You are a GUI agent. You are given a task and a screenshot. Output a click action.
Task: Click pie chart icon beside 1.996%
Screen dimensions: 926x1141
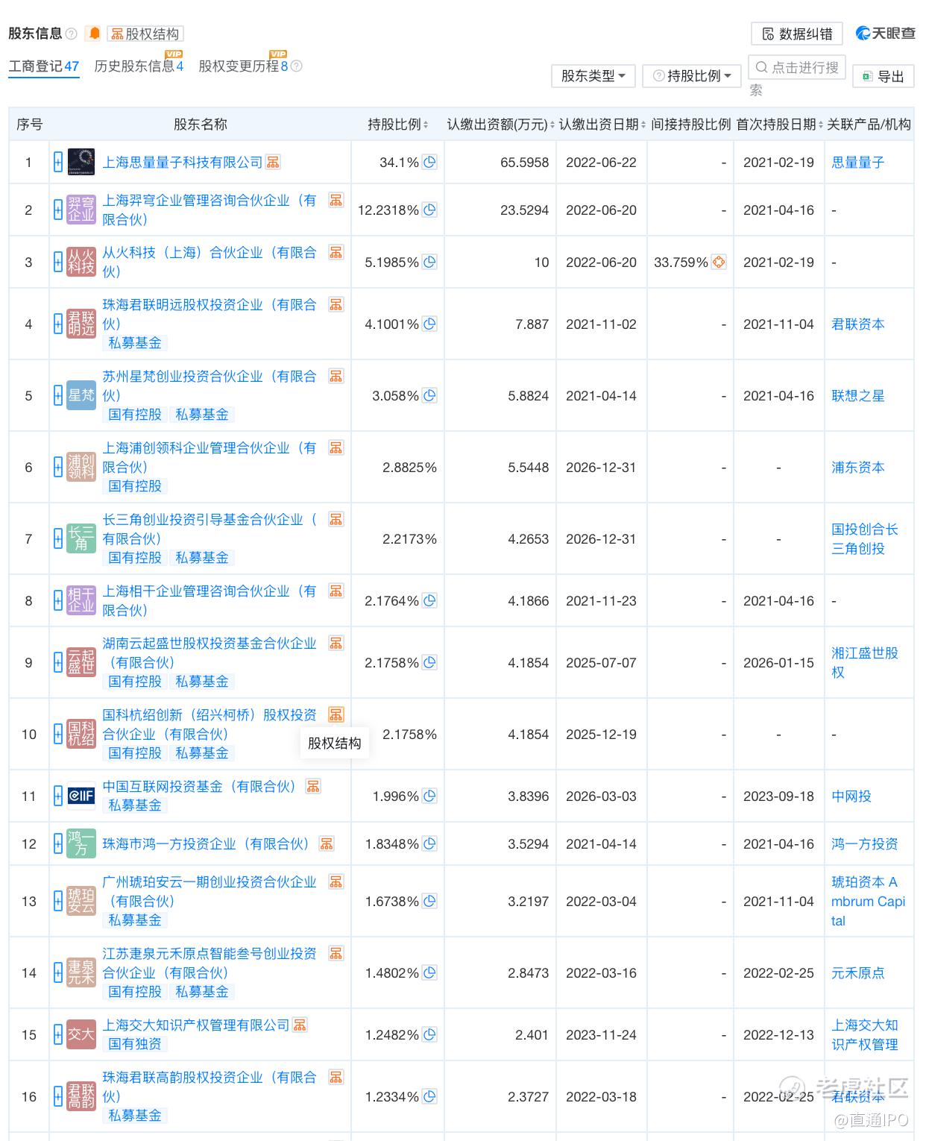[x=429, y=796]
